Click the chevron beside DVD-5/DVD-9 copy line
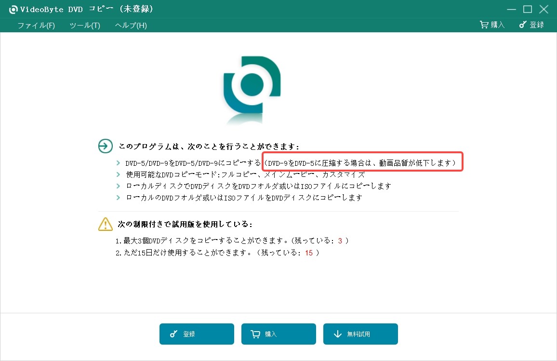 pyautogui.click(x=119, y=163)
